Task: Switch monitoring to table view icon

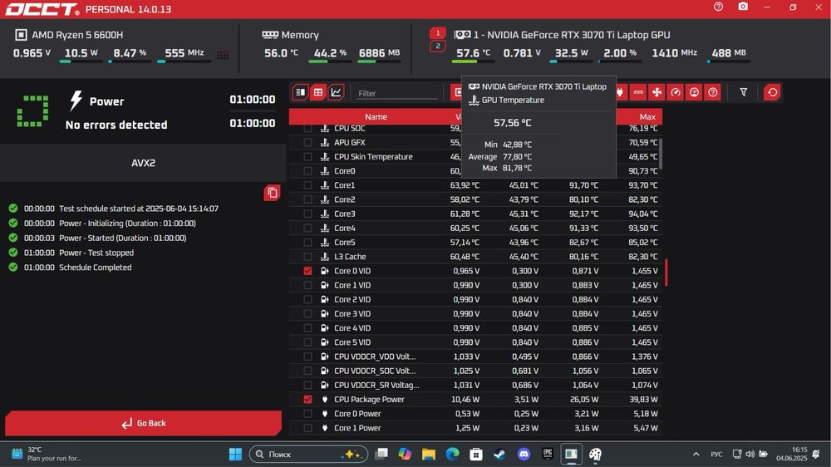Action: (318, 92)
